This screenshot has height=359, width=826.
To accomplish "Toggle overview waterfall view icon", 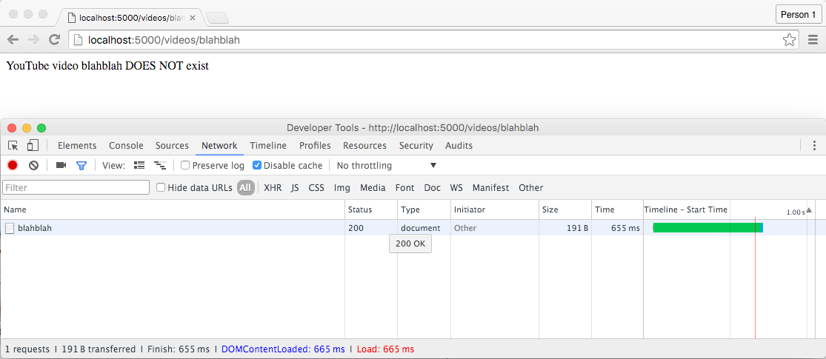I will pos(159,165).
